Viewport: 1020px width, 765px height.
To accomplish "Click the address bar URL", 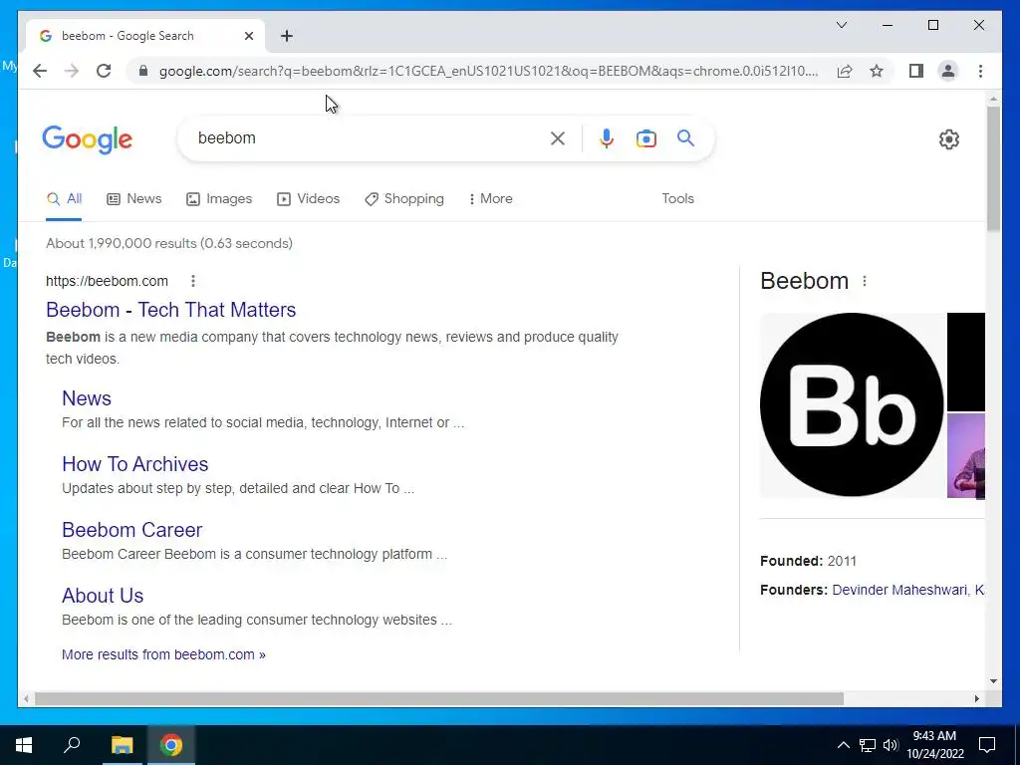I will 488,71.
